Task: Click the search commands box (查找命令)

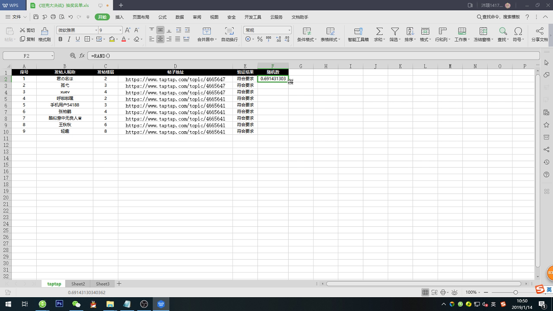Action: tap(499, 17)
